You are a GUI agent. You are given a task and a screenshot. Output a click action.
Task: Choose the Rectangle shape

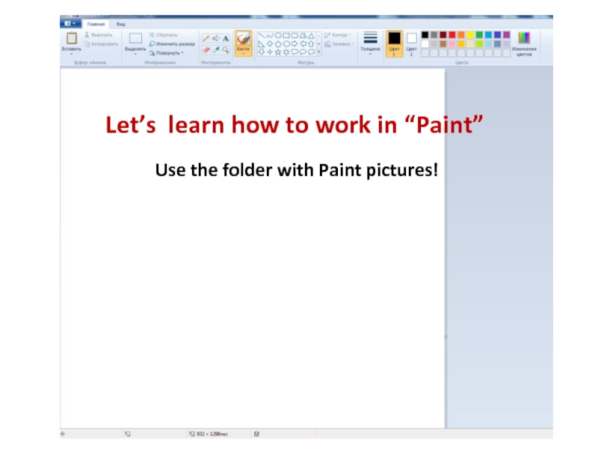click(x=286, y=35)
